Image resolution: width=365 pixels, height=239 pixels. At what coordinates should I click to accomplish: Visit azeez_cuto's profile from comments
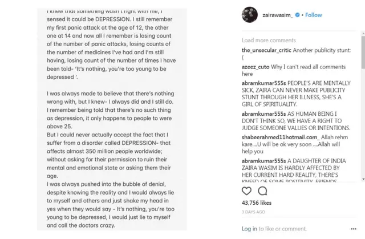click(x=257, y=67)
